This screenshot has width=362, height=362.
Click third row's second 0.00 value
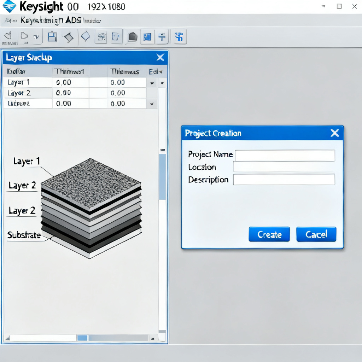pyautogui.click(x=118, y=104)
